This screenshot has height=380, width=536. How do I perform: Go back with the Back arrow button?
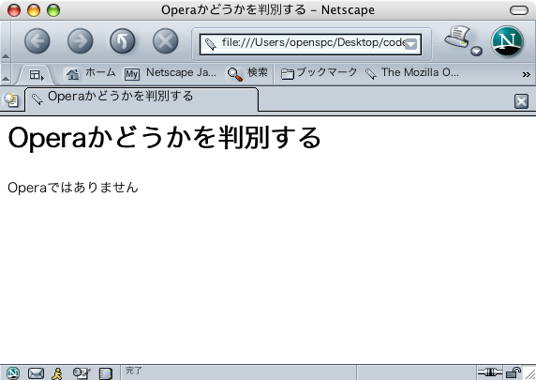click(x=37, y=41)
